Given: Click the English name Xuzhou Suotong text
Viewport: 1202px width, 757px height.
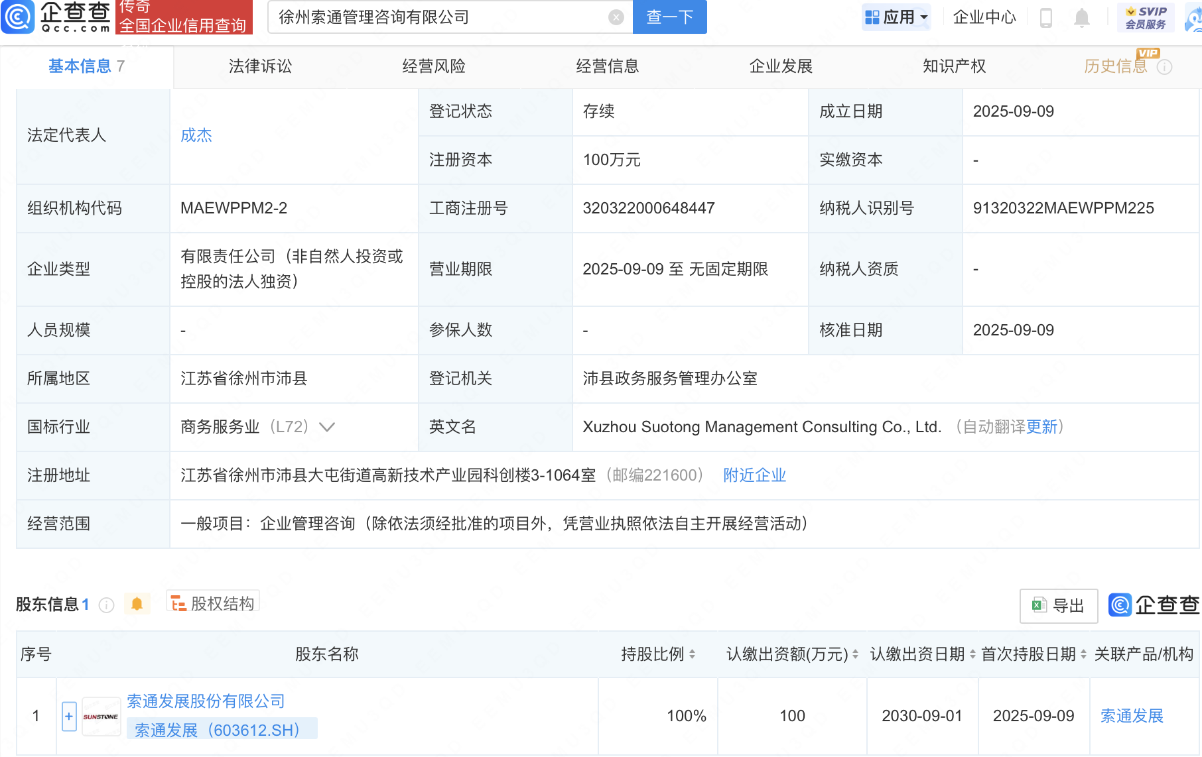Looking at the screenshot, I should pos(762,427).
